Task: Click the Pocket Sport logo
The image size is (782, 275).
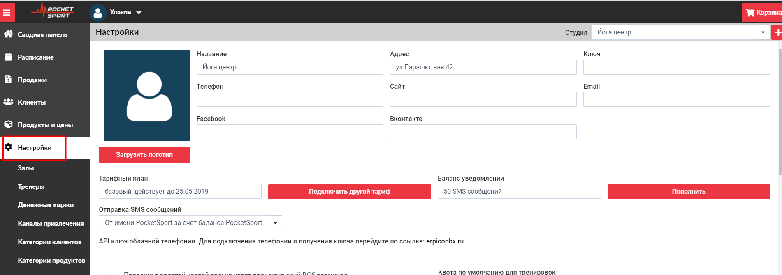Action: (x=53, y=11)
